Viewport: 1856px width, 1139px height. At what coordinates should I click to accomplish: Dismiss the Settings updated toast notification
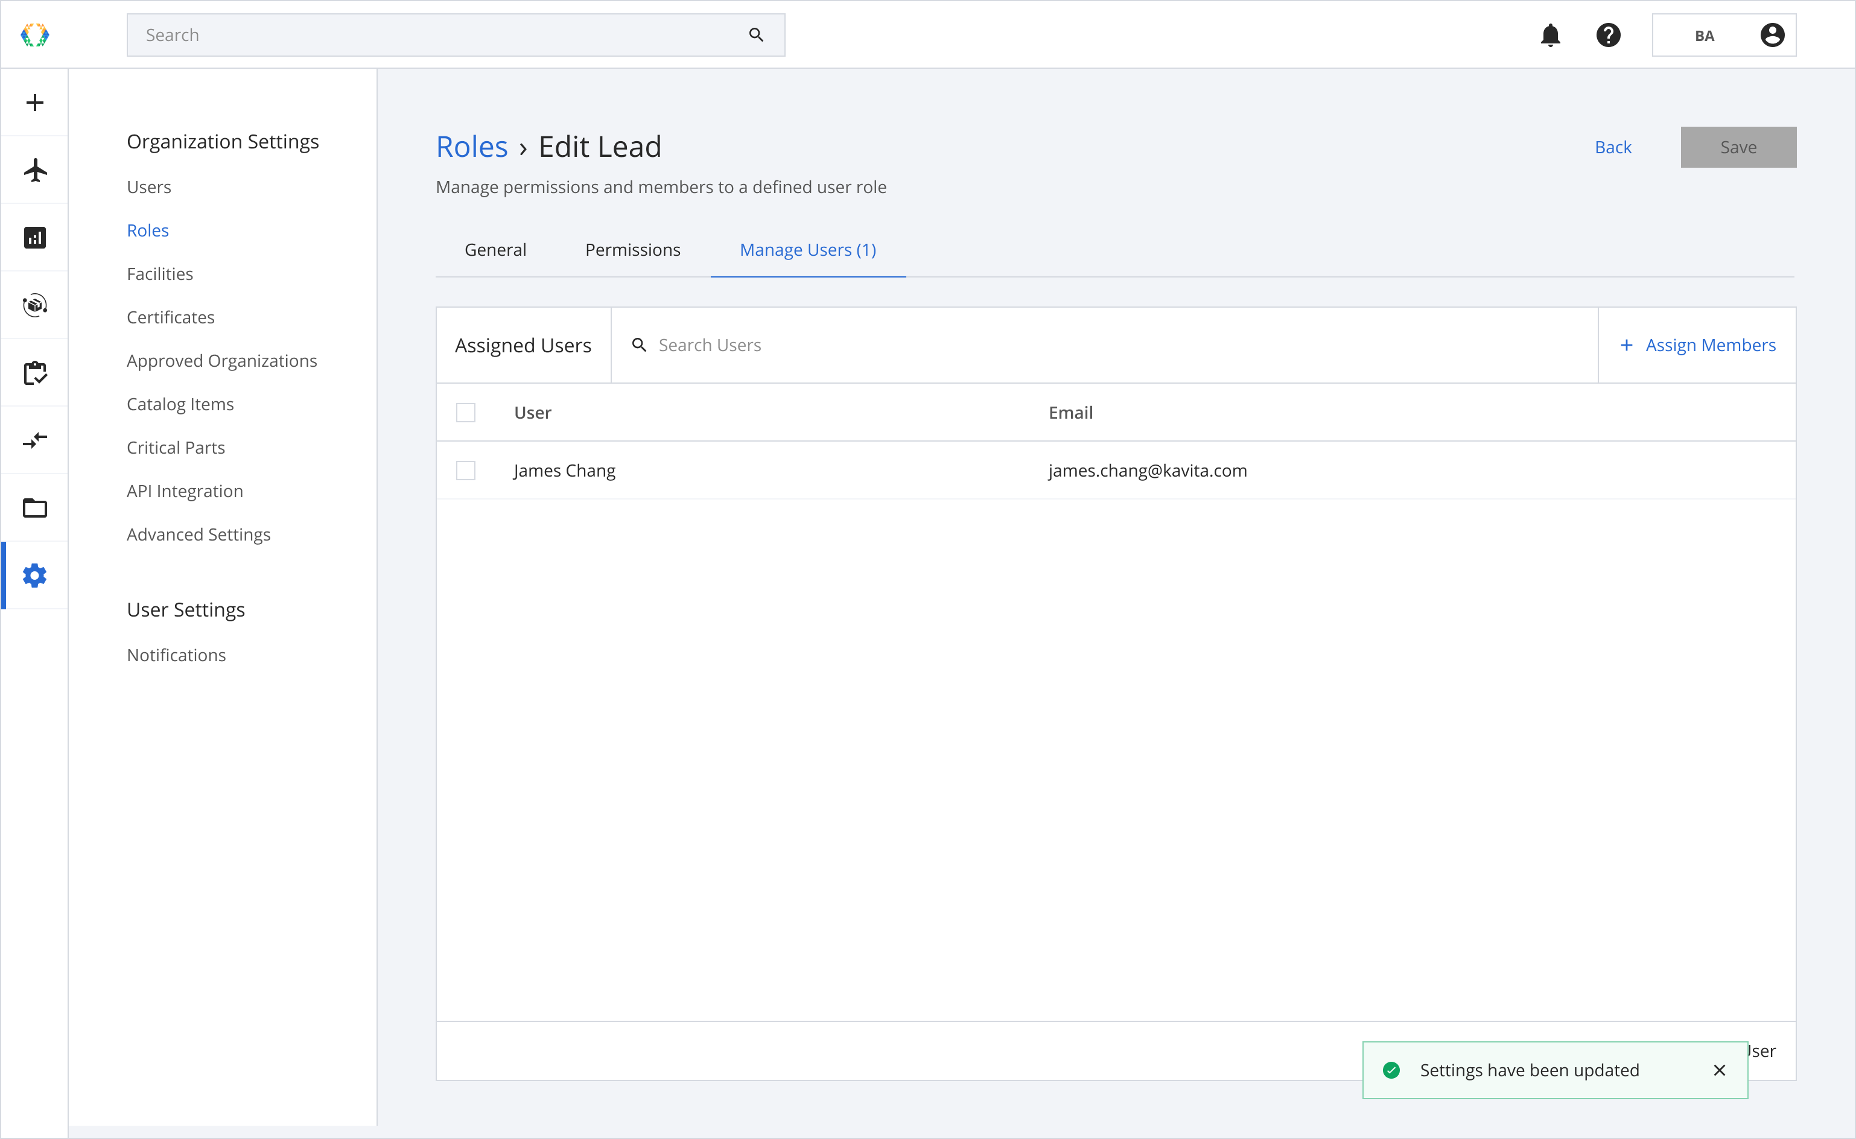pos(1719,1070)
